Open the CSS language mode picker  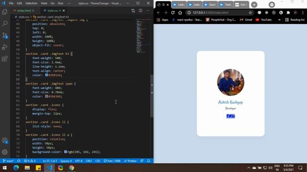point(98,161)
